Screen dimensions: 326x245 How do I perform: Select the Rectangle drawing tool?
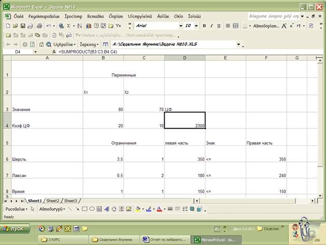(x=84, y=209)
